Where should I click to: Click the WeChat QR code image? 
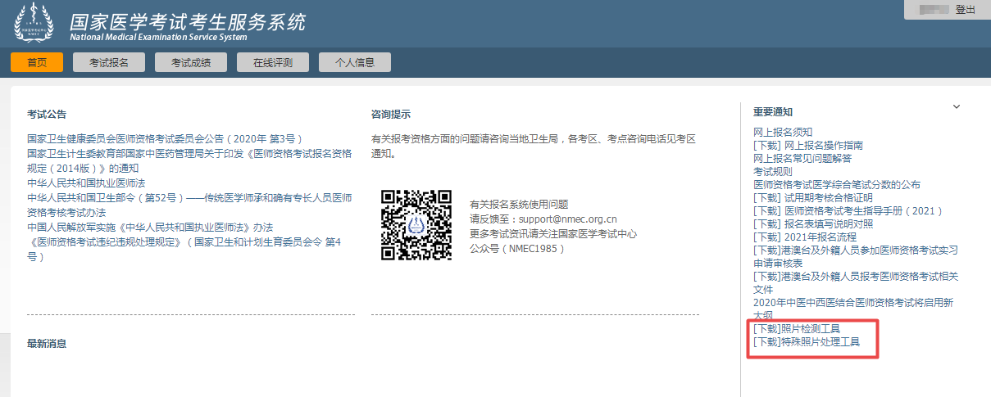click(x=416, y=224)
